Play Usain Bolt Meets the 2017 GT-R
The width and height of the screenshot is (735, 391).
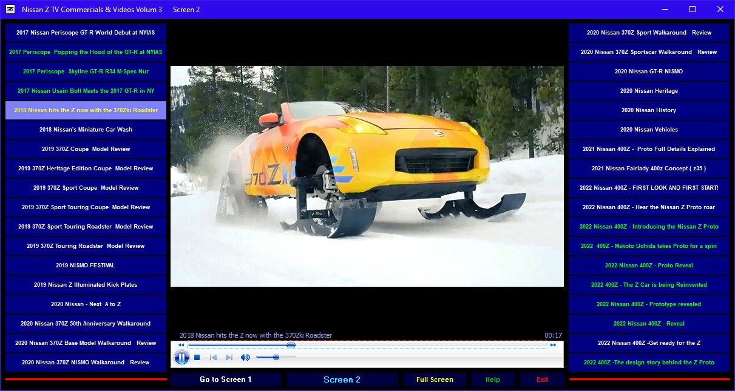click(x=86, y=91)
